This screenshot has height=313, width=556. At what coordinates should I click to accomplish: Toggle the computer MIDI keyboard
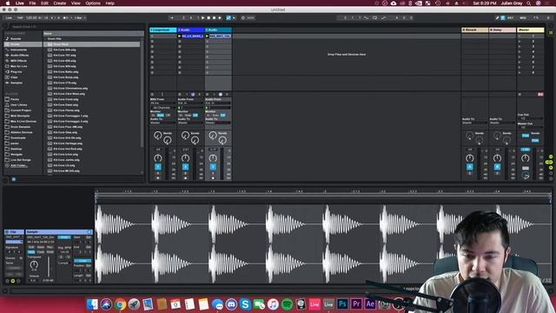coord(503,17)
